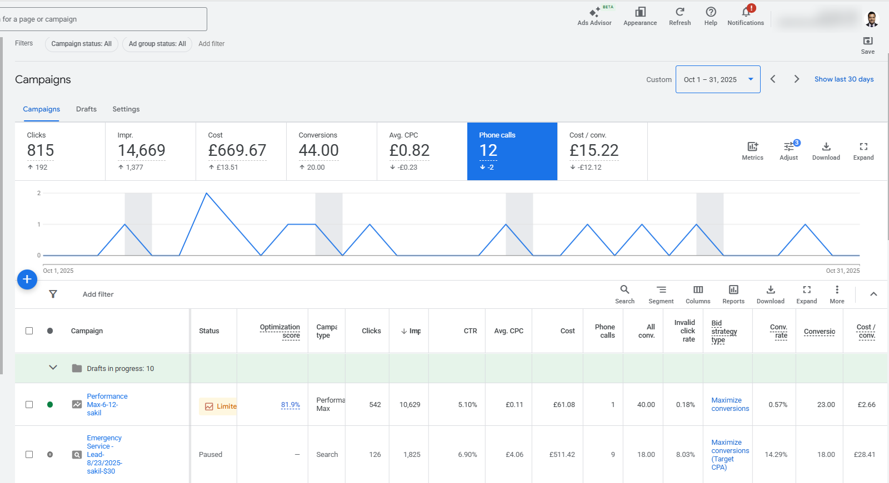This screenshot has height=483, width=889.
Task: Open Segment options for table
Action: click(661, 294)
